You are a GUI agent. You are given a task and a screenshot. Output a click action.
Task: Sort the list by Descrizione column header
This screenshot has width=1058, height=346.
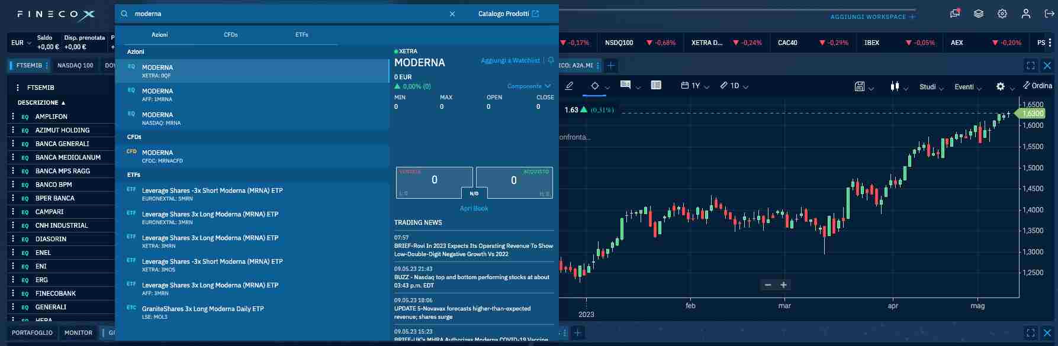41,102
